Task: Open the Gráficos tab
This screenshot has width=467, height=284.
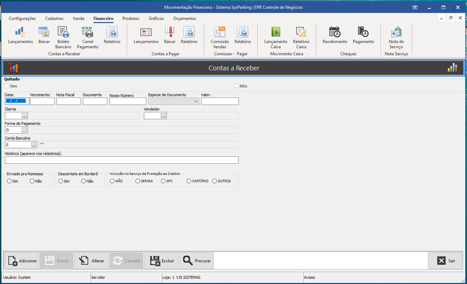Action: pos(156,19)
